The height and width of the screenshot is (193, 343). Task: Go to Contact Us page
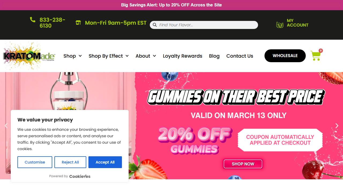[x=240, y=56]
